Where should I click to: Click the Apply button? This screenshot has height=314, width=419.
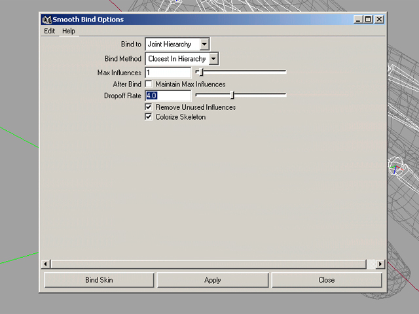(x=212, y=280)
